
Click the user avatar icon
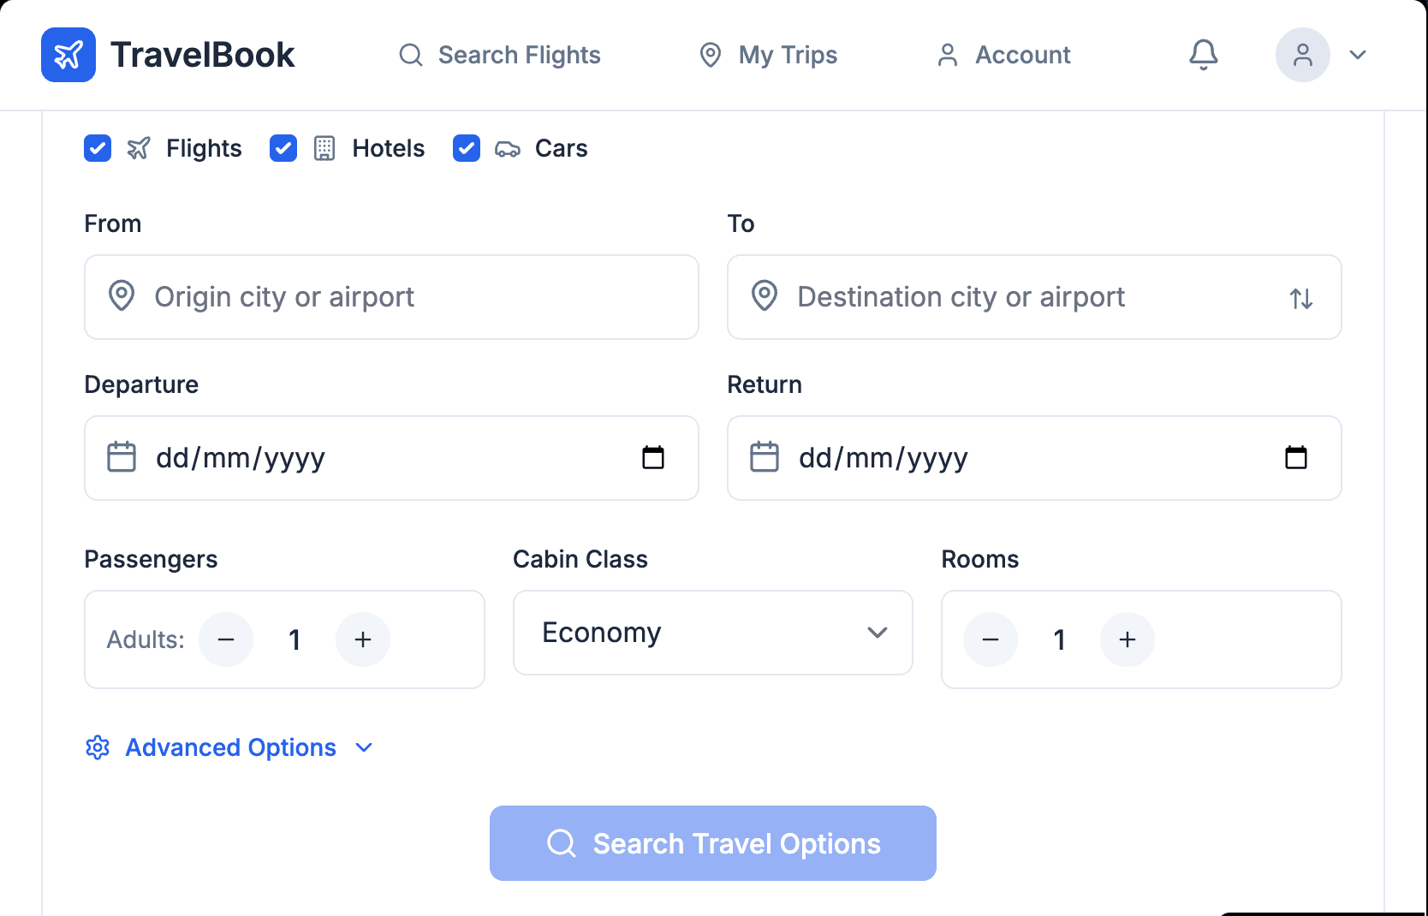[x=1302, y=55]
